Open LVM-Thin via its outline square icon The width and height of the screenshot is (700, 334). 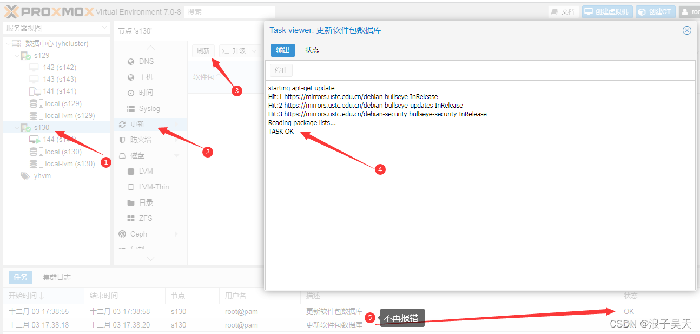(x=130, y=187)
